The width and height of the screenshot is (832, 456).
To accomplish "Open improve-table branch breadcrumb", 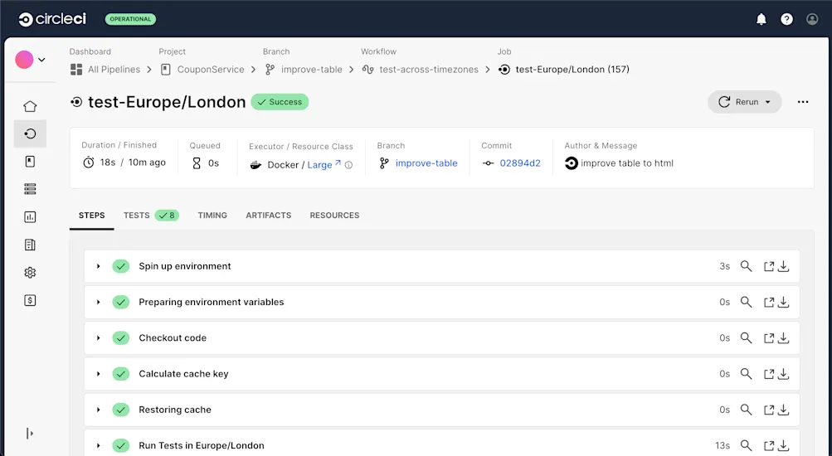I will click(304, 70).
